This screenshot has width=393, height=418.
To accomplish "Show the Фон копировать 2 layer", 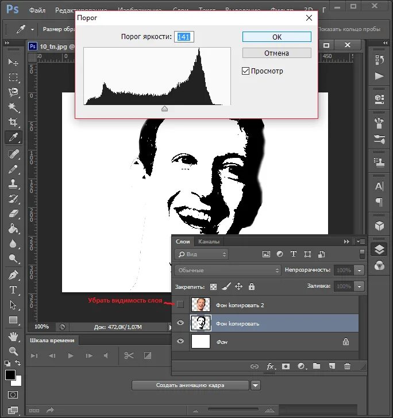I will (x=180, y=304).
